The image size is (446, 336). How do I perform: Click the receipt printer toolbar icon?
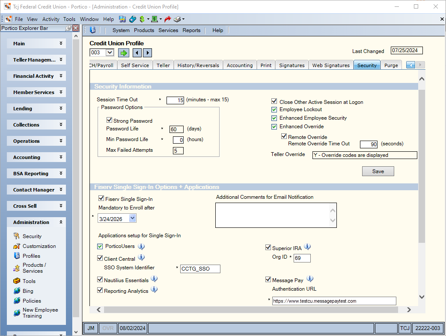coord(178,19)
